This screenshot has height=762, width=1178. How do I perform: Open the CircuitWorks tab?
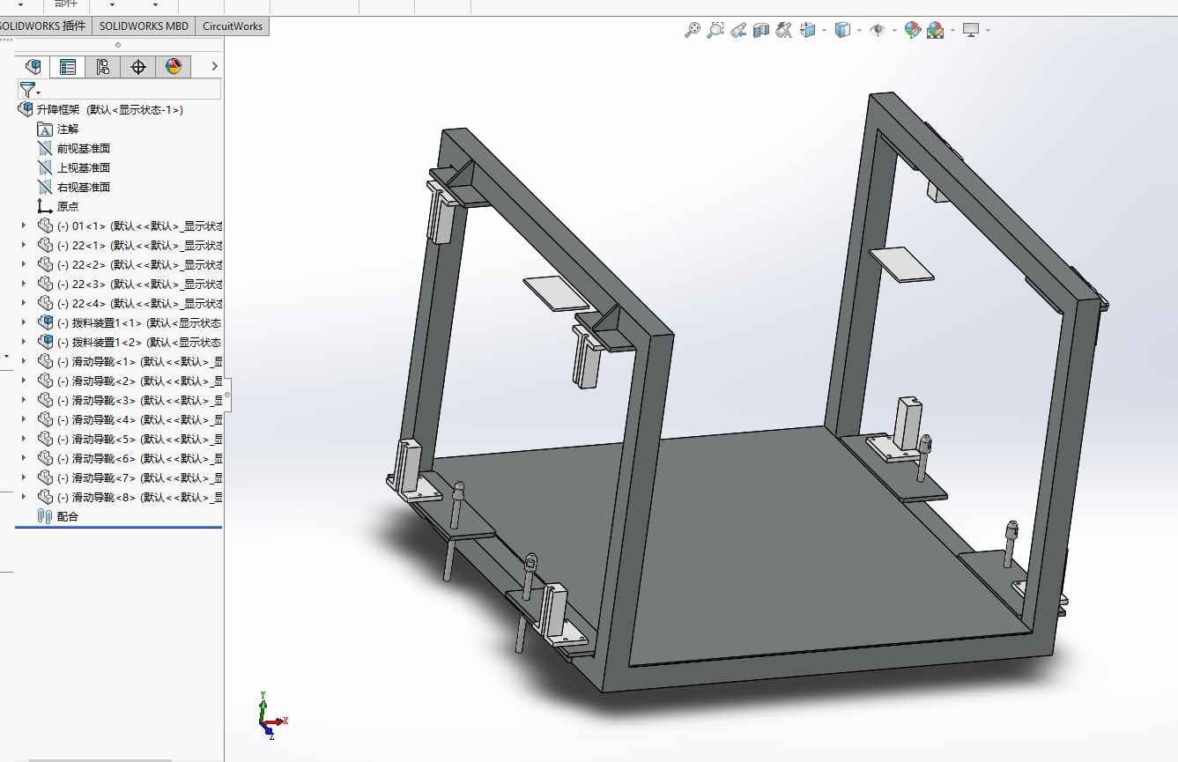coord(233,26)
